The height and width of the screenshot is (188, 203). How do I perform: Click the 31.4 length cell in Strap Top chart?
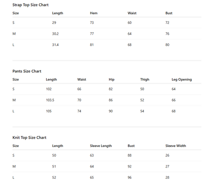point(55,45)
